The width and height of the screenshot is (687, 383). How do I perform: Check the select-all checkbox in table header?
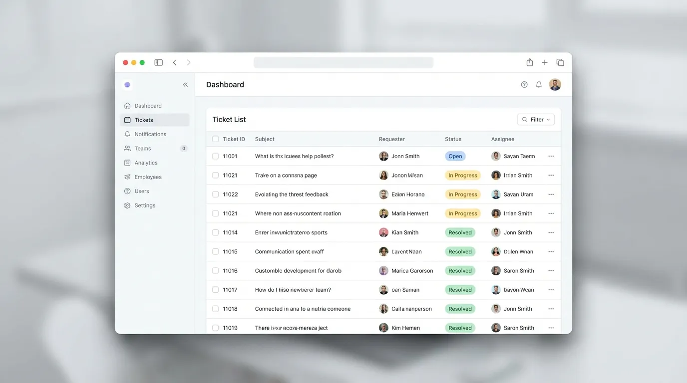click(216, 139)
